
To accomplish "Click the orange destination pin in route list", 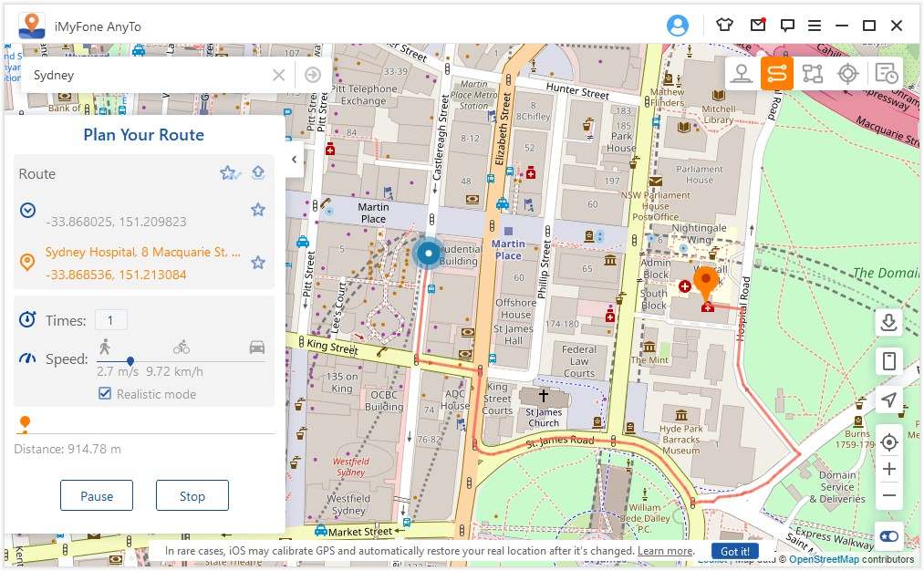I will [x=27, y=262].
